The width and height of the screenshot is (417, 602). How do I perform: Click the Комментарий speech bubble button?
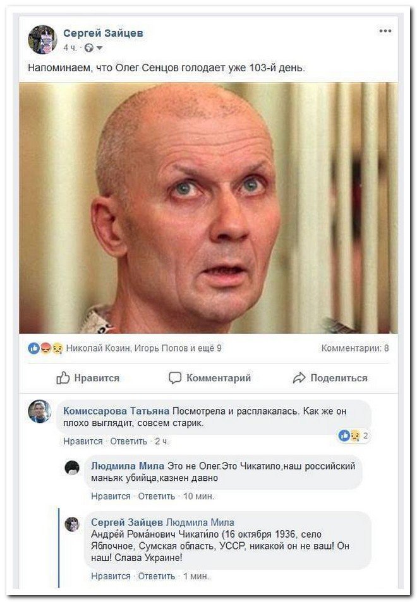pyautogui.click(x=210, y=378)
